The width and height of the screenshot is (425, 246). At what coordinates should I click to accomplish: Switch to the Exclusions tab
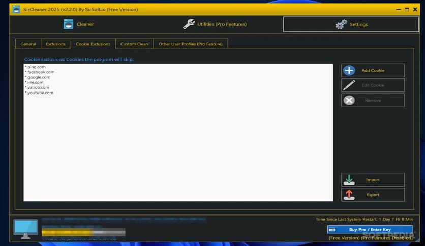[56, 44]
